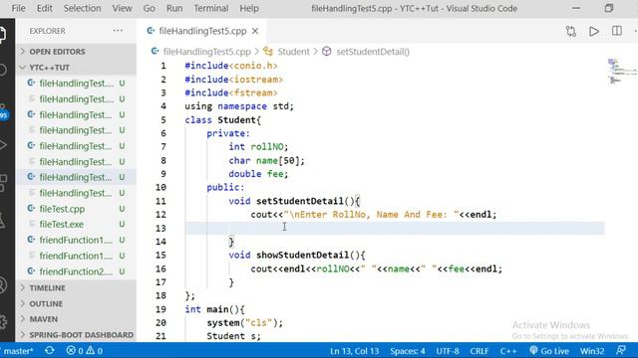Select language mode C++
This screenshot has height=358, width=638.
click(x=508, y=351)
